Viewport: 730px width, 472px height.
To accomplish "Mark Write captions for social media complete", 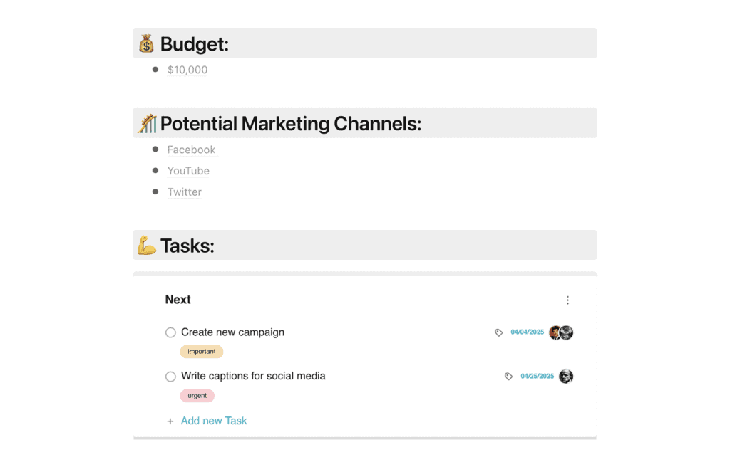I will coord(170,376).
